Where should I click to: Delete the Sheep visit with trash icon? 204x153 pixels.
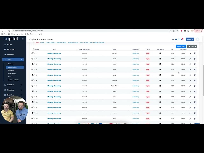[x=195, y=108]
